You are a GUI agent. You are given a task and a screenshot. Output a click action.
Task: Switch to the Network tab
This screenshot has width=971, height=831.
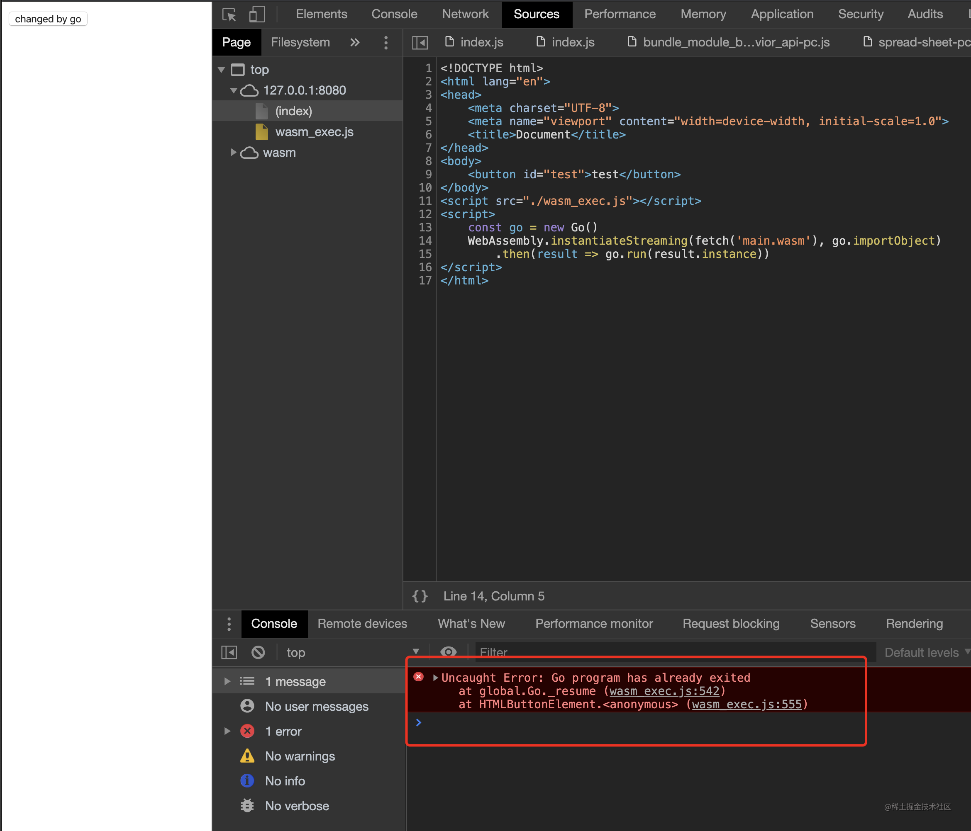tap(467, 13)
